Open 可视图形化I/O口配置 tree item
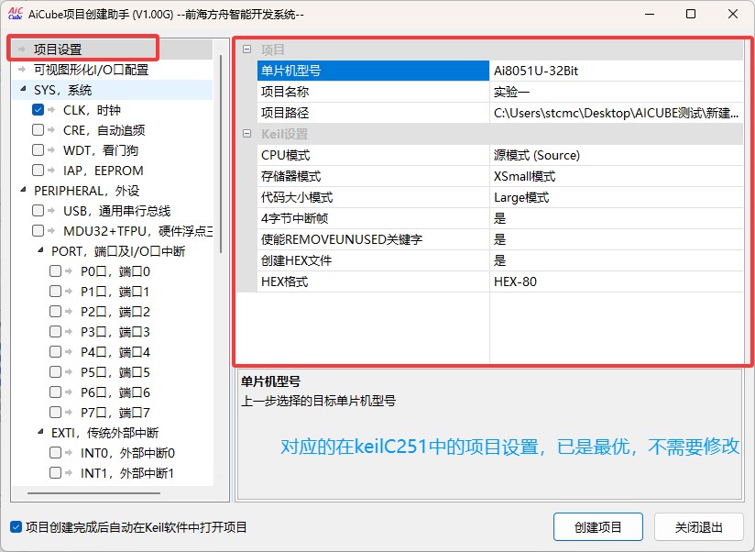The width and height of the screenshot is (755, 552). tap(91, 70)
